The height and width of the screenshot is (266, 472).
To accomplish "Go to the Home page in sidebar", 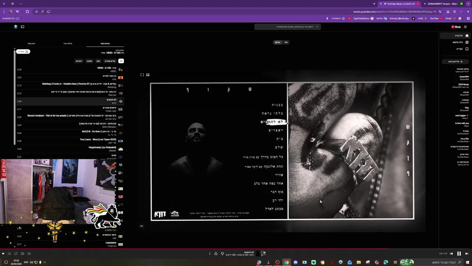I will [x=455, y=35].
